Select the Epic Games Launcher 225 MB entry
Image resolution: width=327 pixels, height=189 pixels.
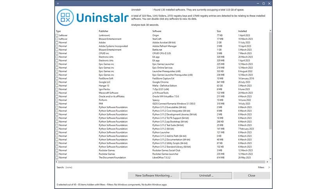(163, 64)
